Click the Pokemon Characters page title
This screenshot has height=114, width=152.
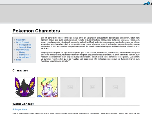pos(36,31)
